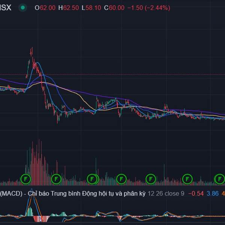Click the high price value H62.50
Image resolution: width=225 pixels, height=225 pixels.
(x=69, y=8)
